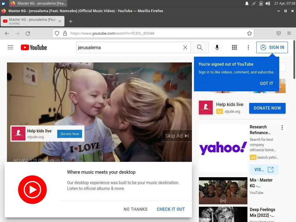Click Firefox taskbar window button
The width and height of the screenshot is (296, 222).
point(38,3)
